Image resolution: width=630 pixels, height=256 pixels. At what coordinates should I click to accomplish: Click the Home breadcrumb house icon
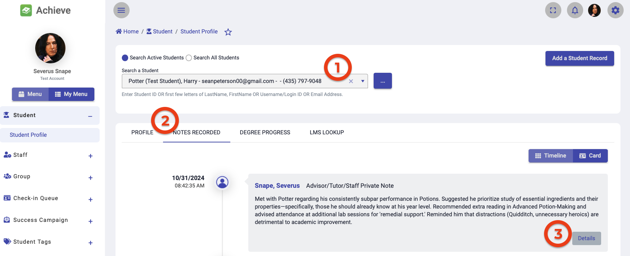click(x=119, y=31)
